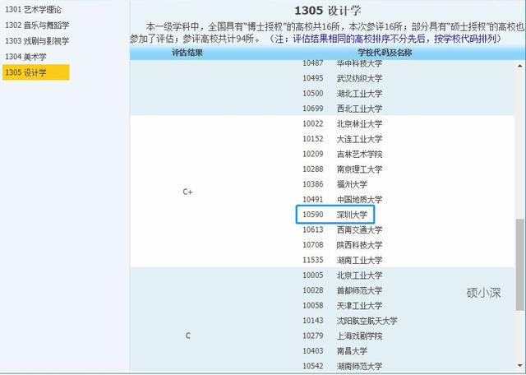Click the C rating cell
Image resolution: width=526 pixels, height=375 pixels.
(188, 336)
